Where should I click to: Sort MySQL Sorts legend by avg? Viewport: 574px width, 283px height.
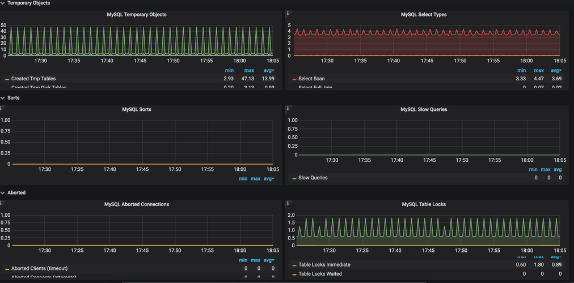[269, 178]
